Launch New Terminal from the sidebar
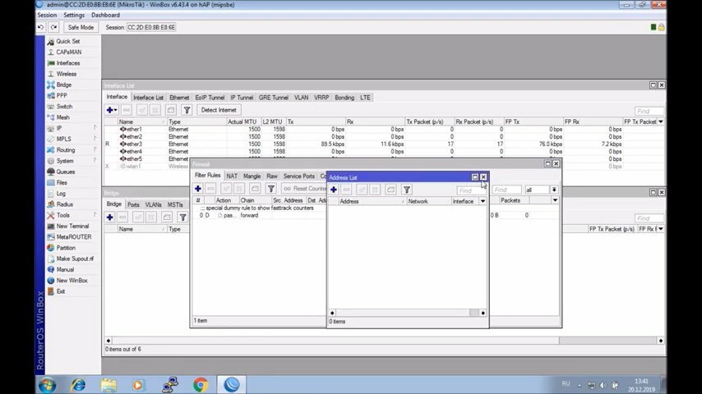The height and width of the screenshot is (394, 702). point(72,227)
